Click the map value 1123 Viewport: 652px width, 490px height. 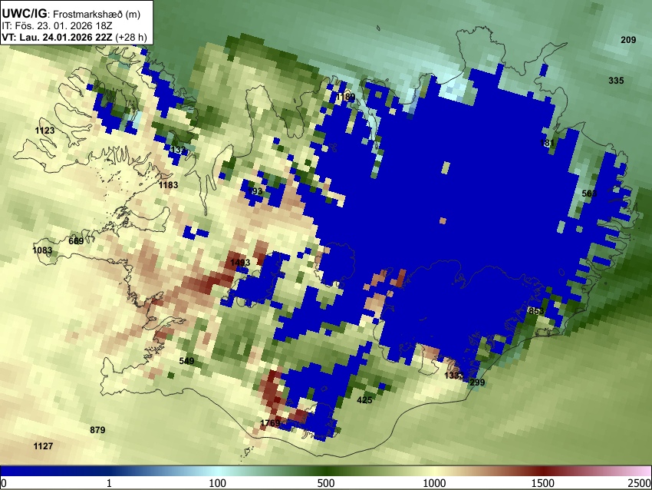pos(45,131)
